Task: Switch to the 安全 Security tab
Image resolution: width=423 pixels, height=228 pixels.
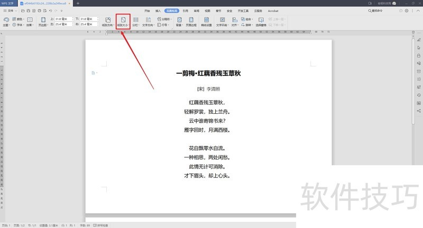Action: tap(229, 11)
